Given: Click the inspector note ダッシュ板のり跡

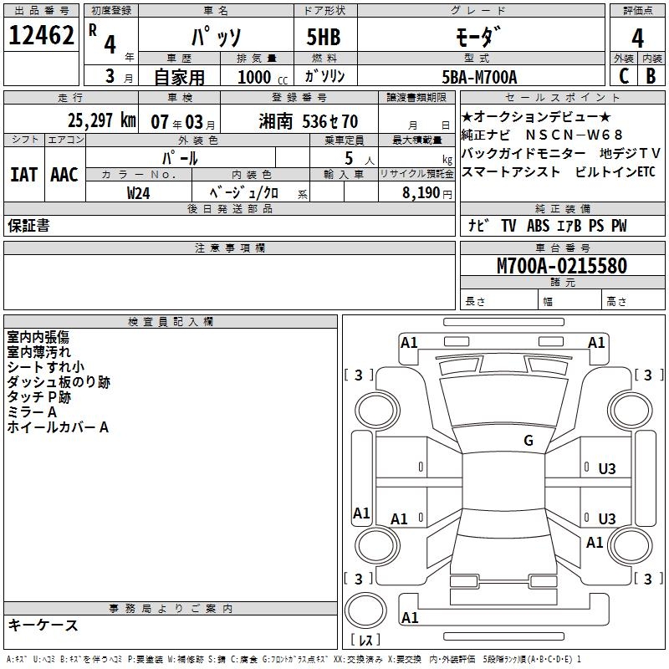Looking at the screenshot, I should [x=59, y=382].
